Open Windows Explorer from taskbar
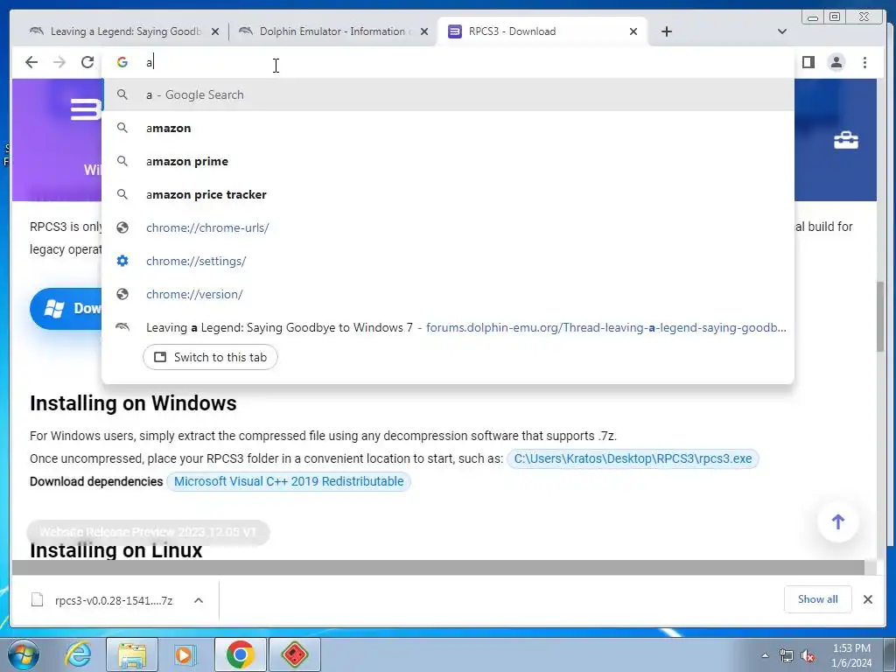This screenshot has width=896, height=672. pos(131,654)
